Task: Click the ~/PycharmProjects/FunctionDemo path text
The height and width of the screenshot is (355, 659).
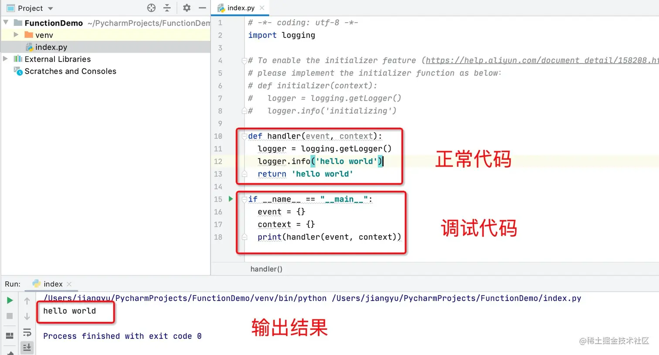Action: coord(149,23)
